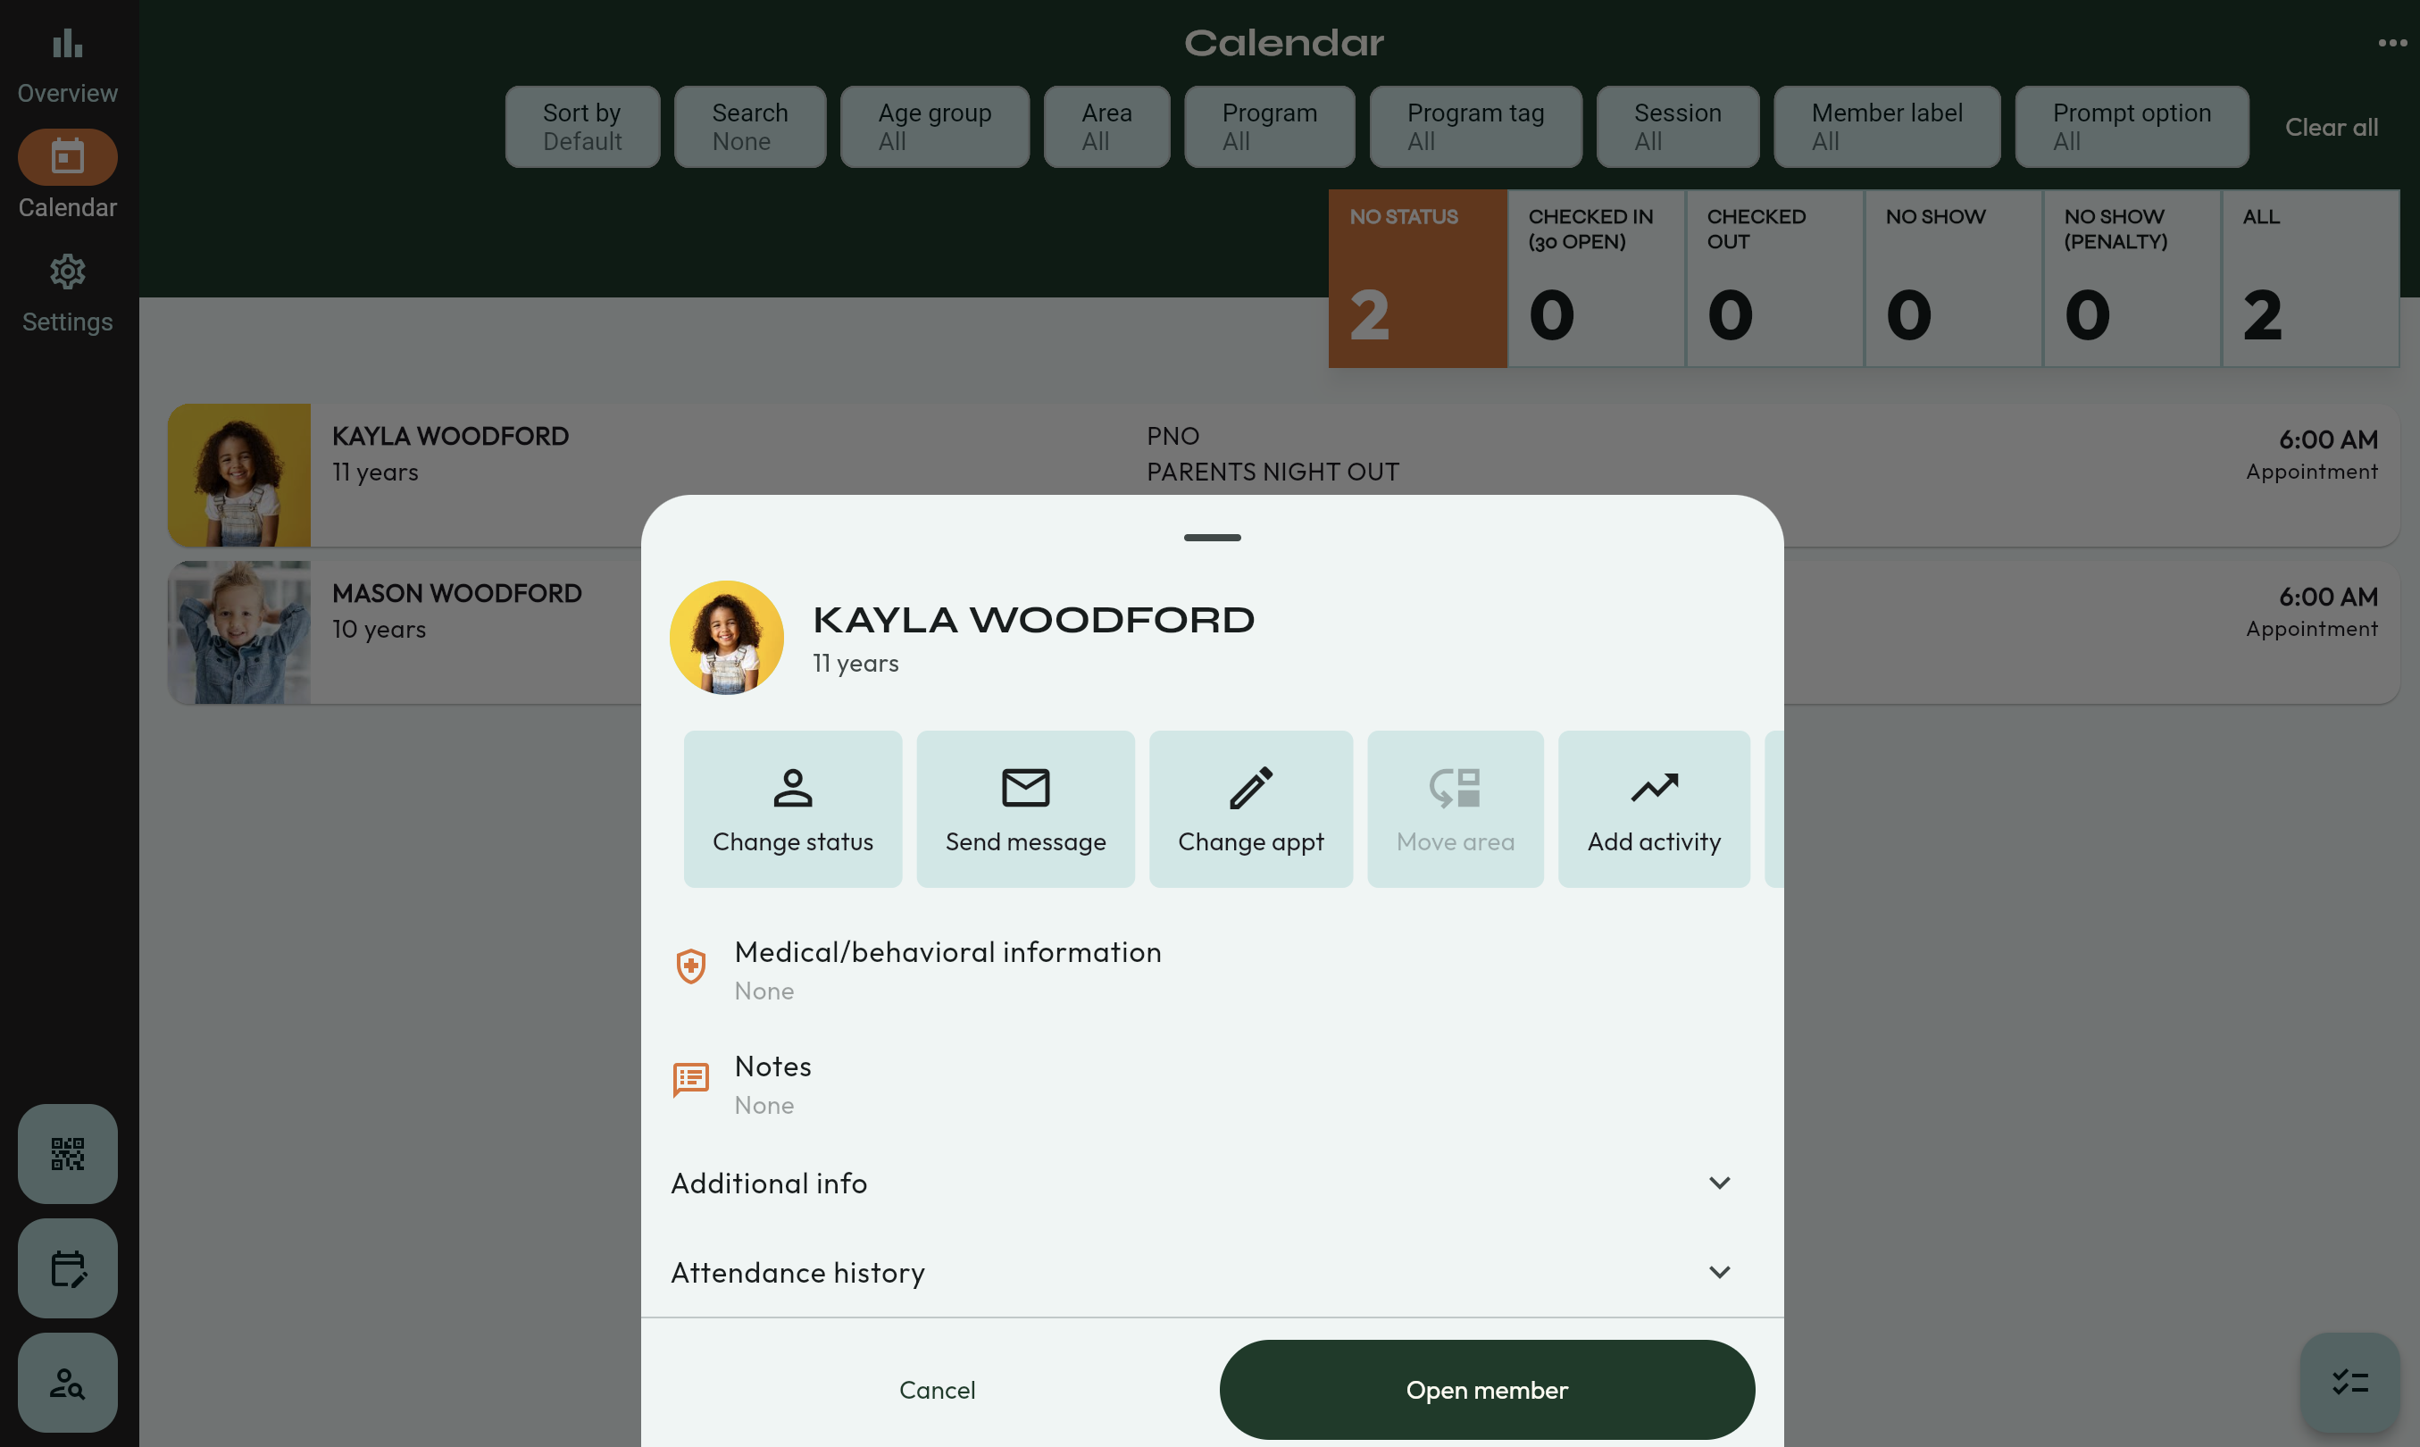Select the Checked In status tile
The image size is (2420, 1447).
1596,278
